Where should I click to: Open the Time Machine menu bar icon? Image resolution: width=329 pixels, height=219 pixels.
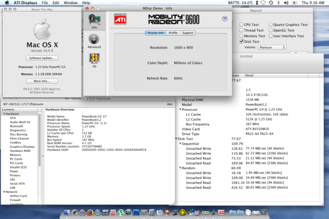coord(271,3)
